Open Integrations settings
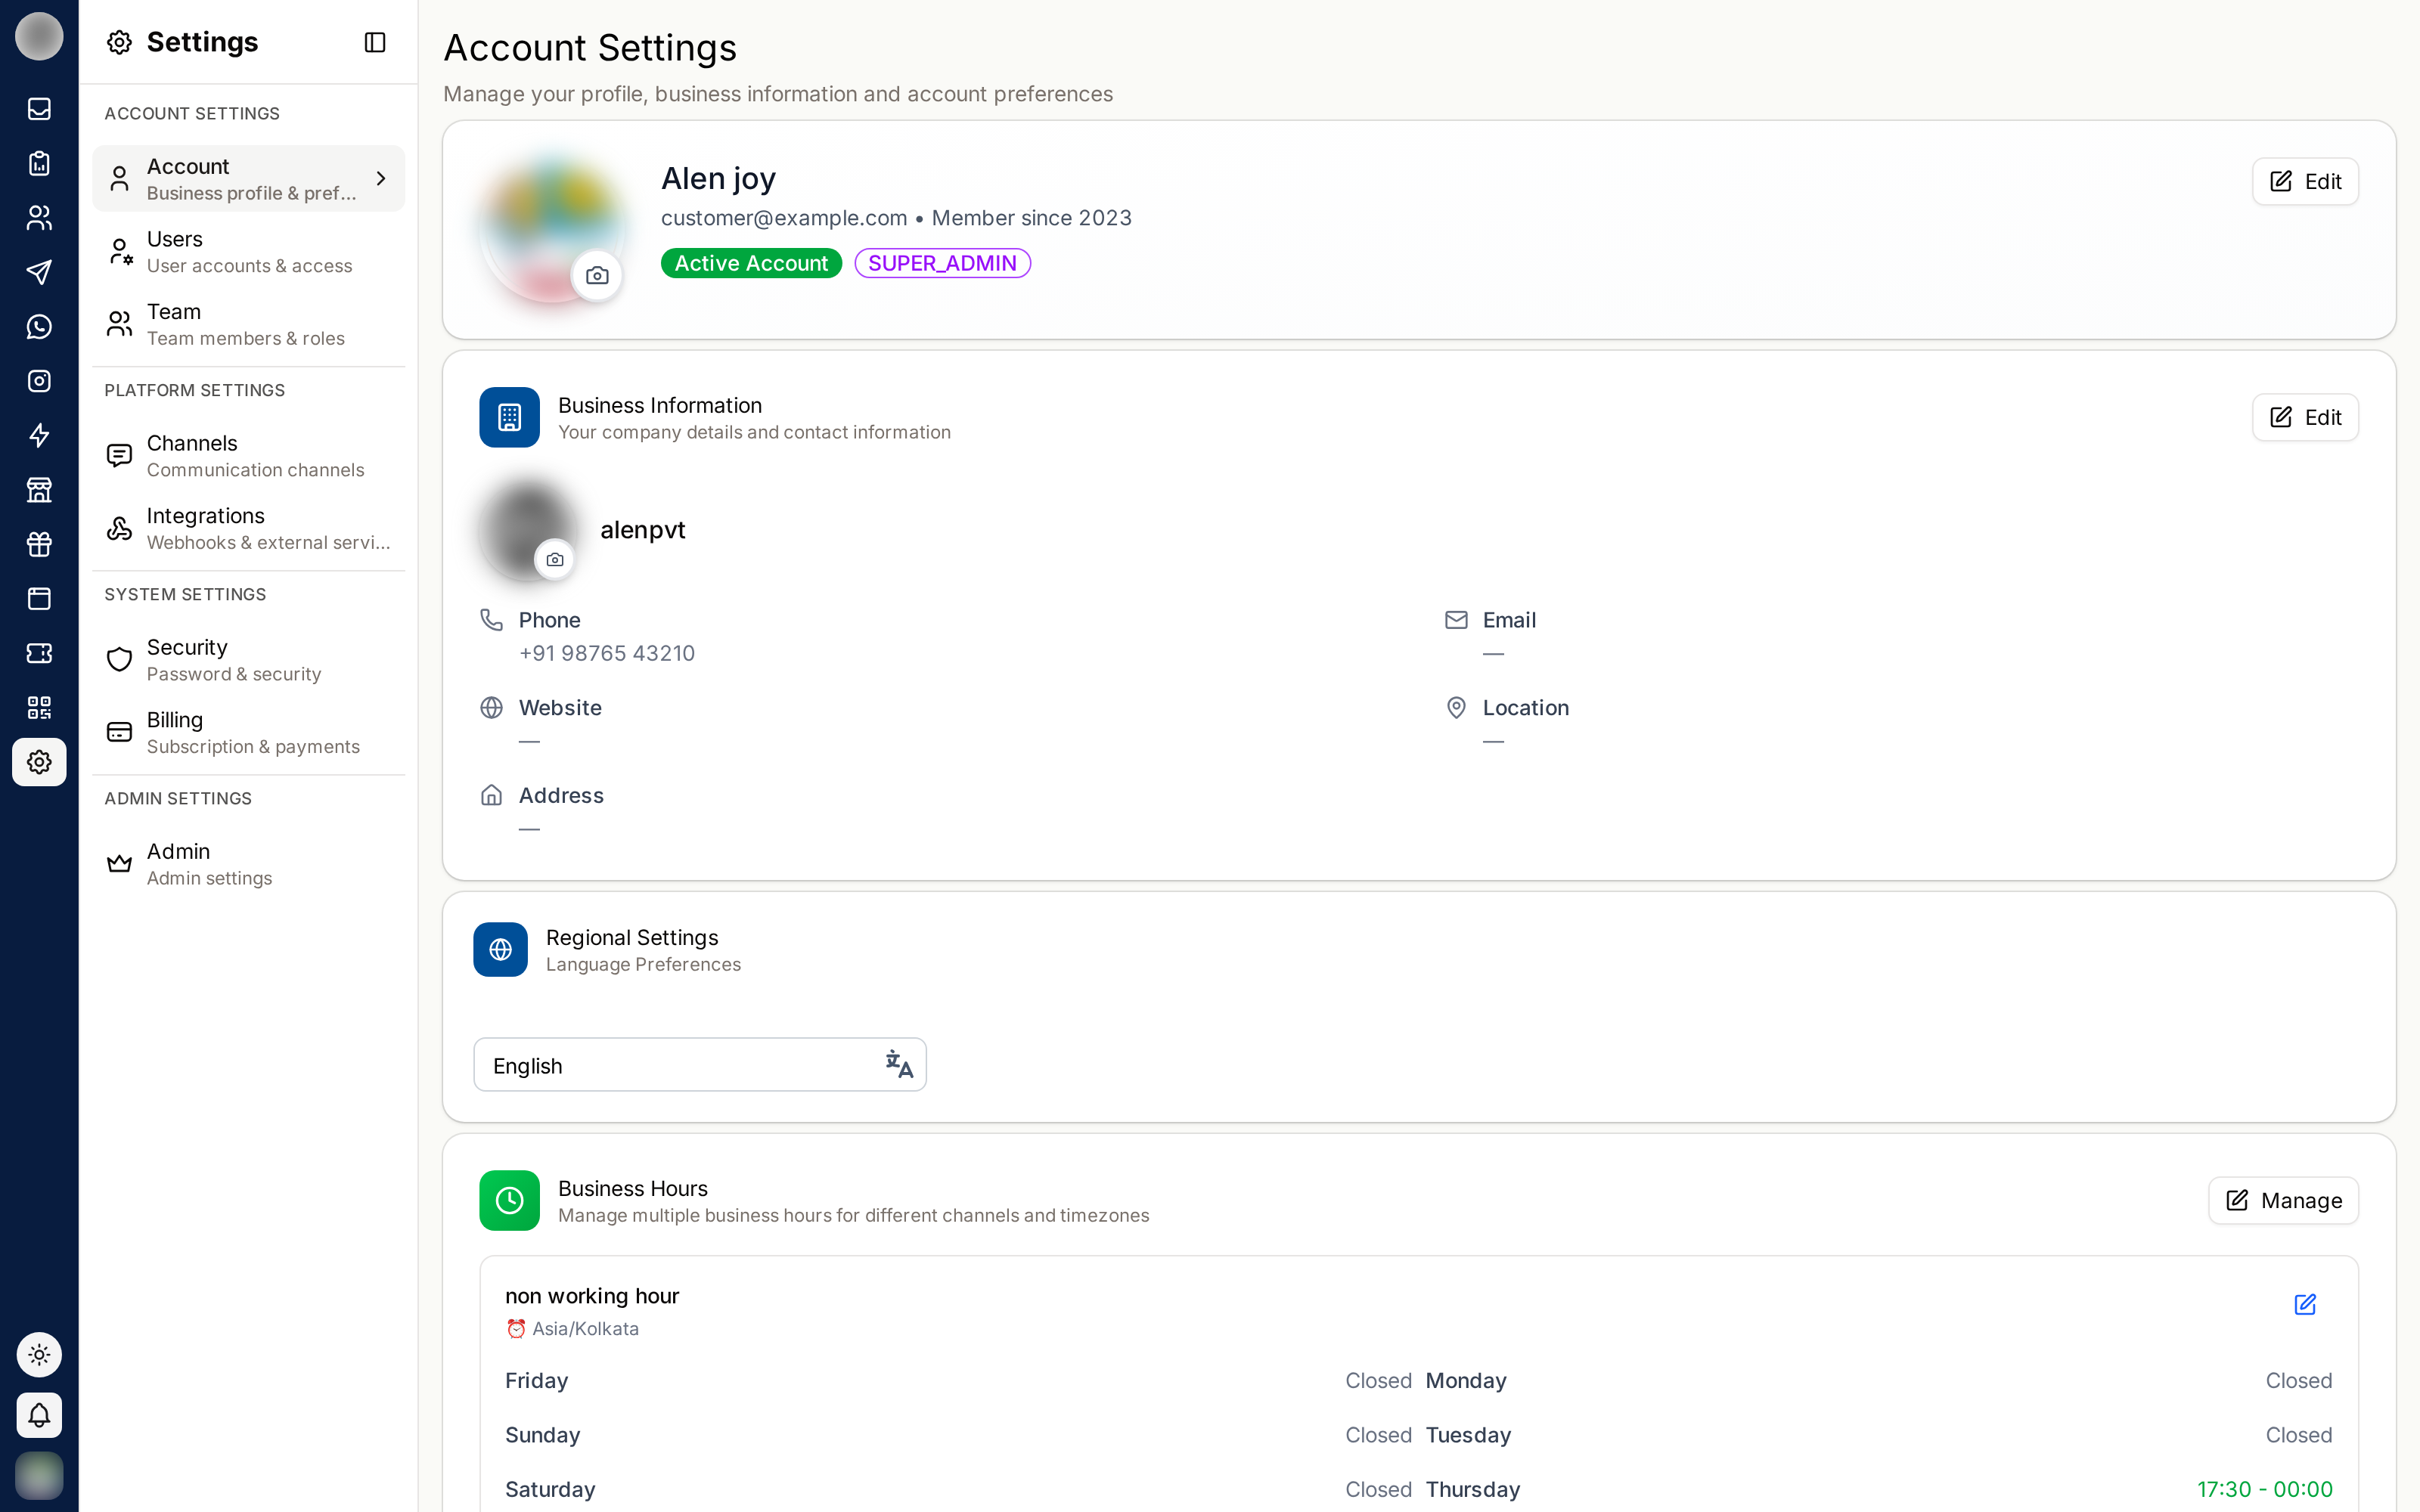The image size is (2420, 1512). point(248,528)
